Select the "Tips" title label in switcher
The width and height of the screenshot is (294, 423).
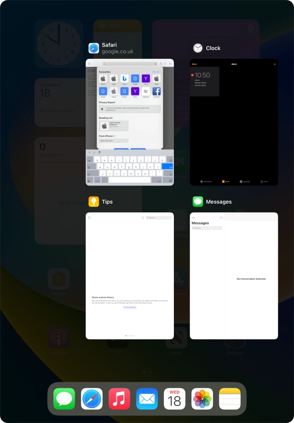[x=107, y=202]
